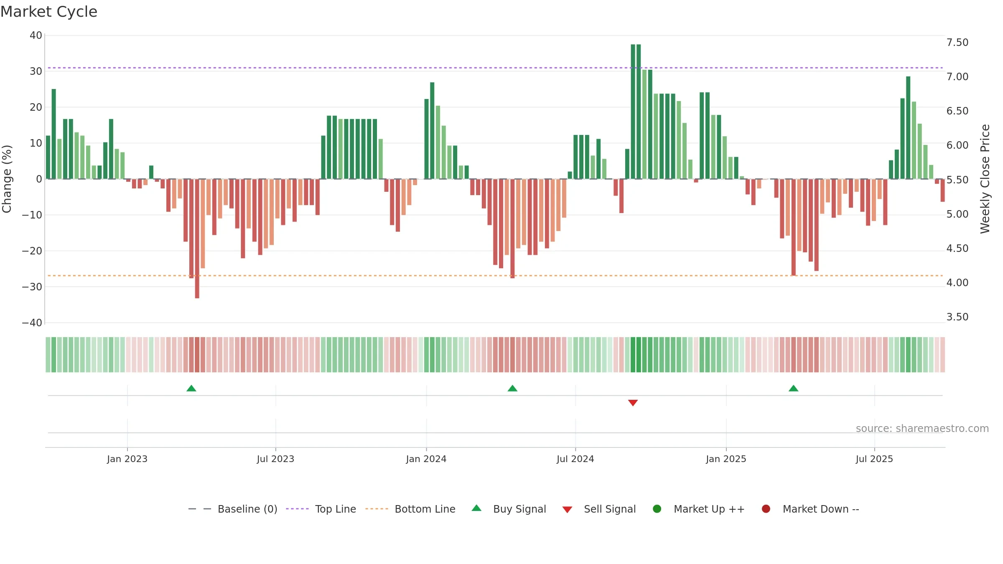Click the purple dotted Top Line legend sample

(297, 509)
